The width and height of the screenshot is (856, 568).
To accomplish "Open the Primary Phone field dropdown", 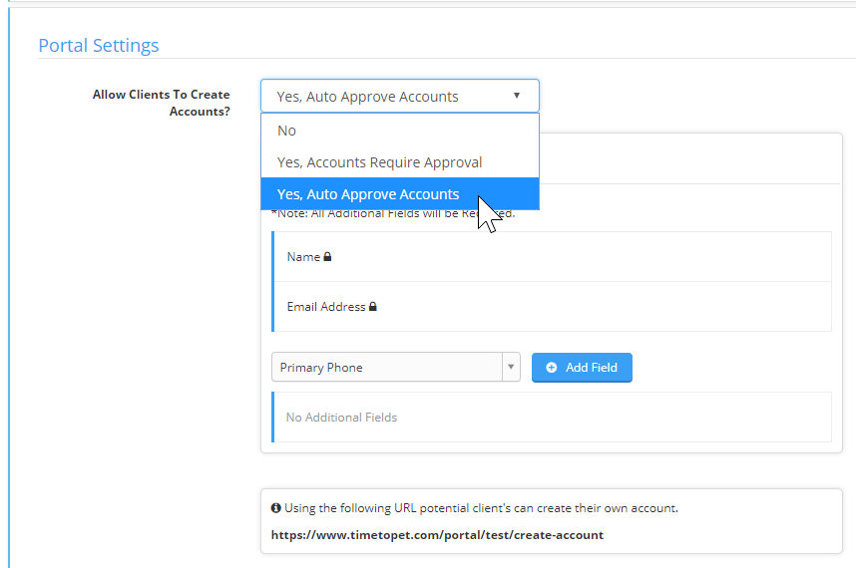I will 396,367.
